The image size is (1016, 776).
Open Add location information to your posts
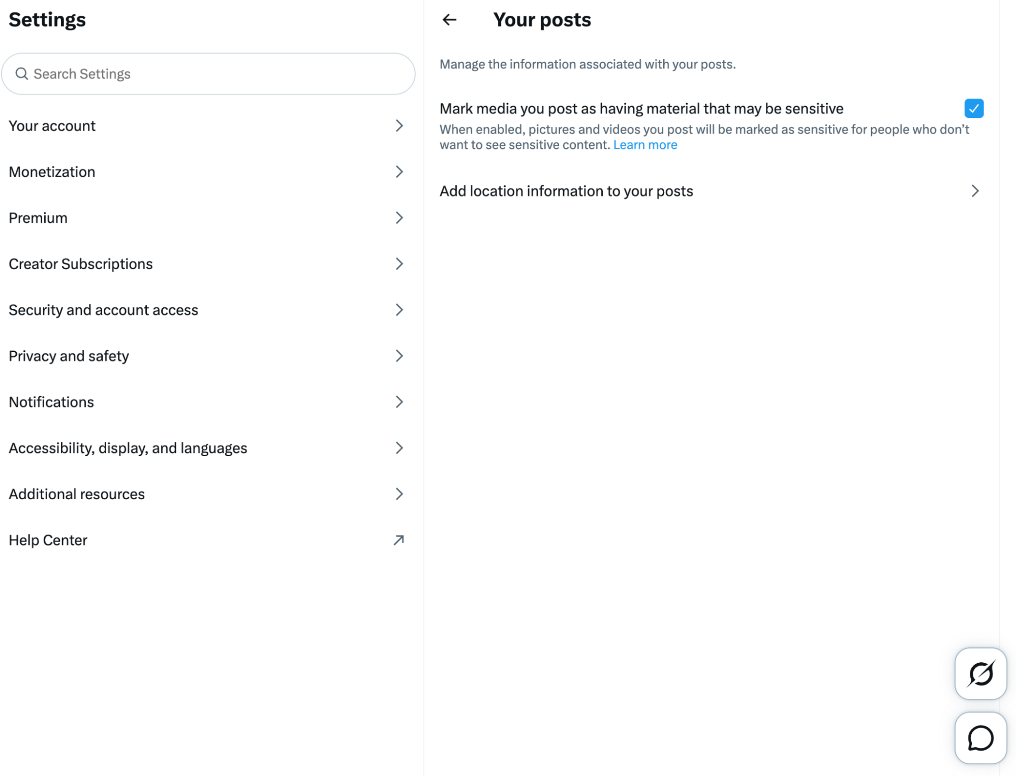point(711,191)
